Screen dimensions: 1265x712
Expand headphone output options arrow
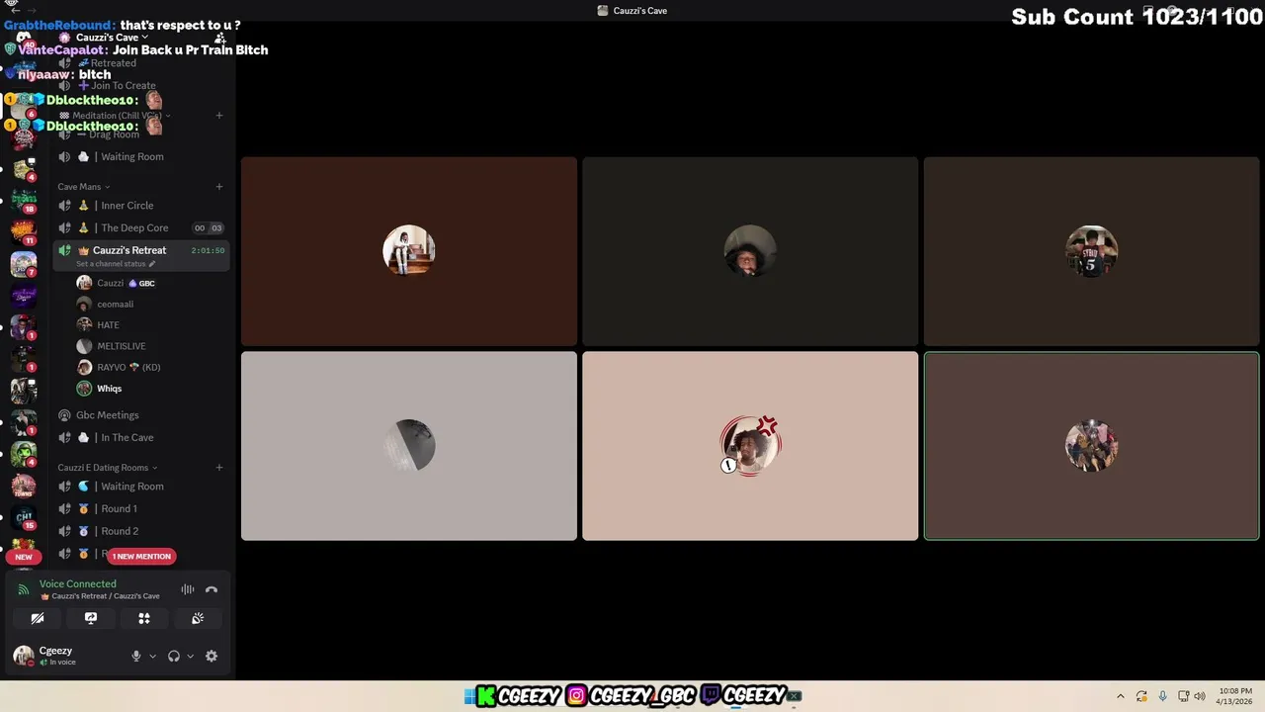coord(190,656)
